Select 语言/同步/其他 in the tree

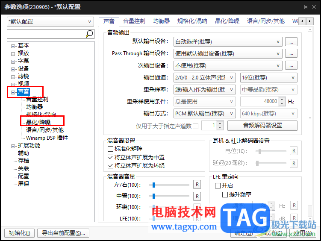(x=45, y=130)
